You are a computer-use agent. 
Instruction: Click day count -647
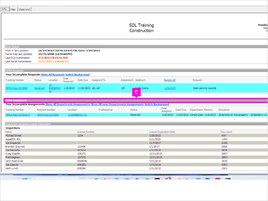(x=223, y=136)
